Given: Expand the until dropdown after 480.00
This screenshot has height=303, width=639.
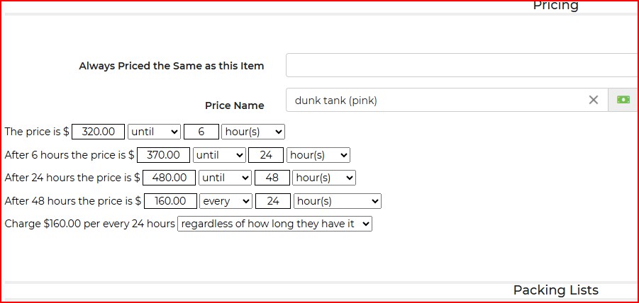Looking at the screenshot, I should click(x=225, y=178).
